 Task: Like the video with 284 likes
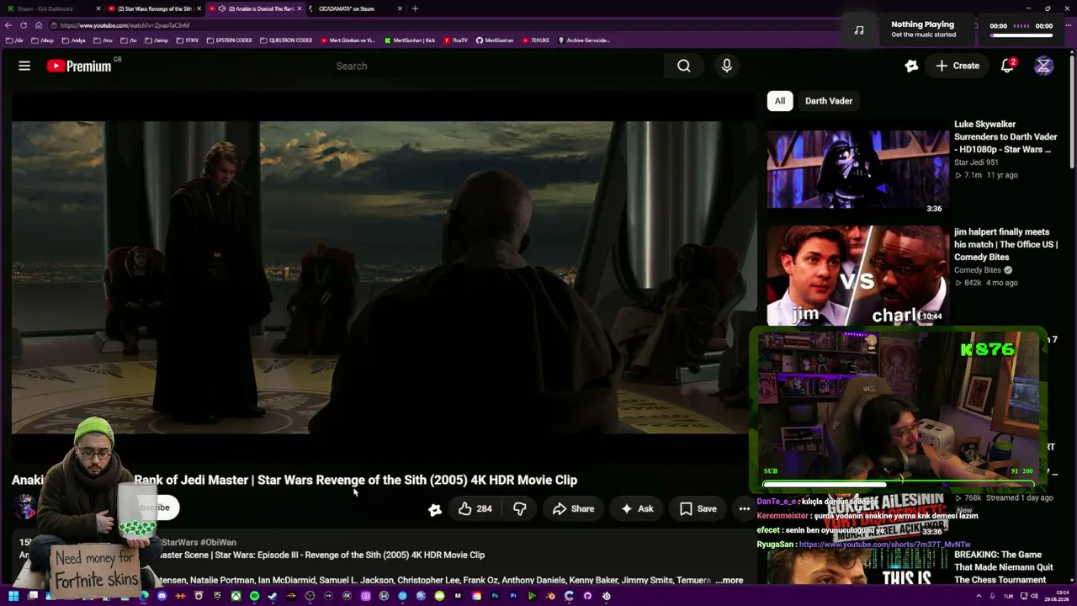tap(475, 509)
